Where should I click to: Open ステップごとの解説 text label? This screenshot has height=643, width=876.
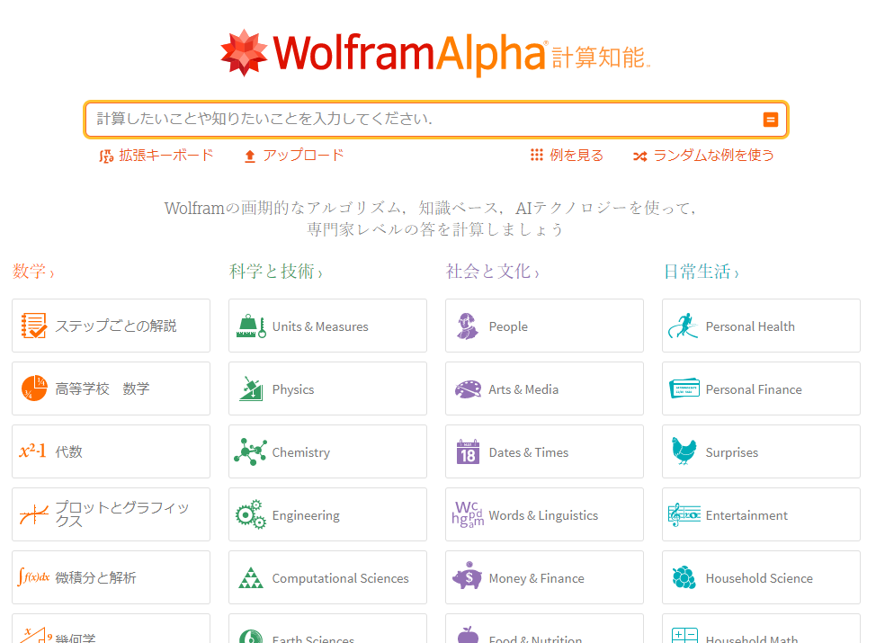tap(116, 326)
